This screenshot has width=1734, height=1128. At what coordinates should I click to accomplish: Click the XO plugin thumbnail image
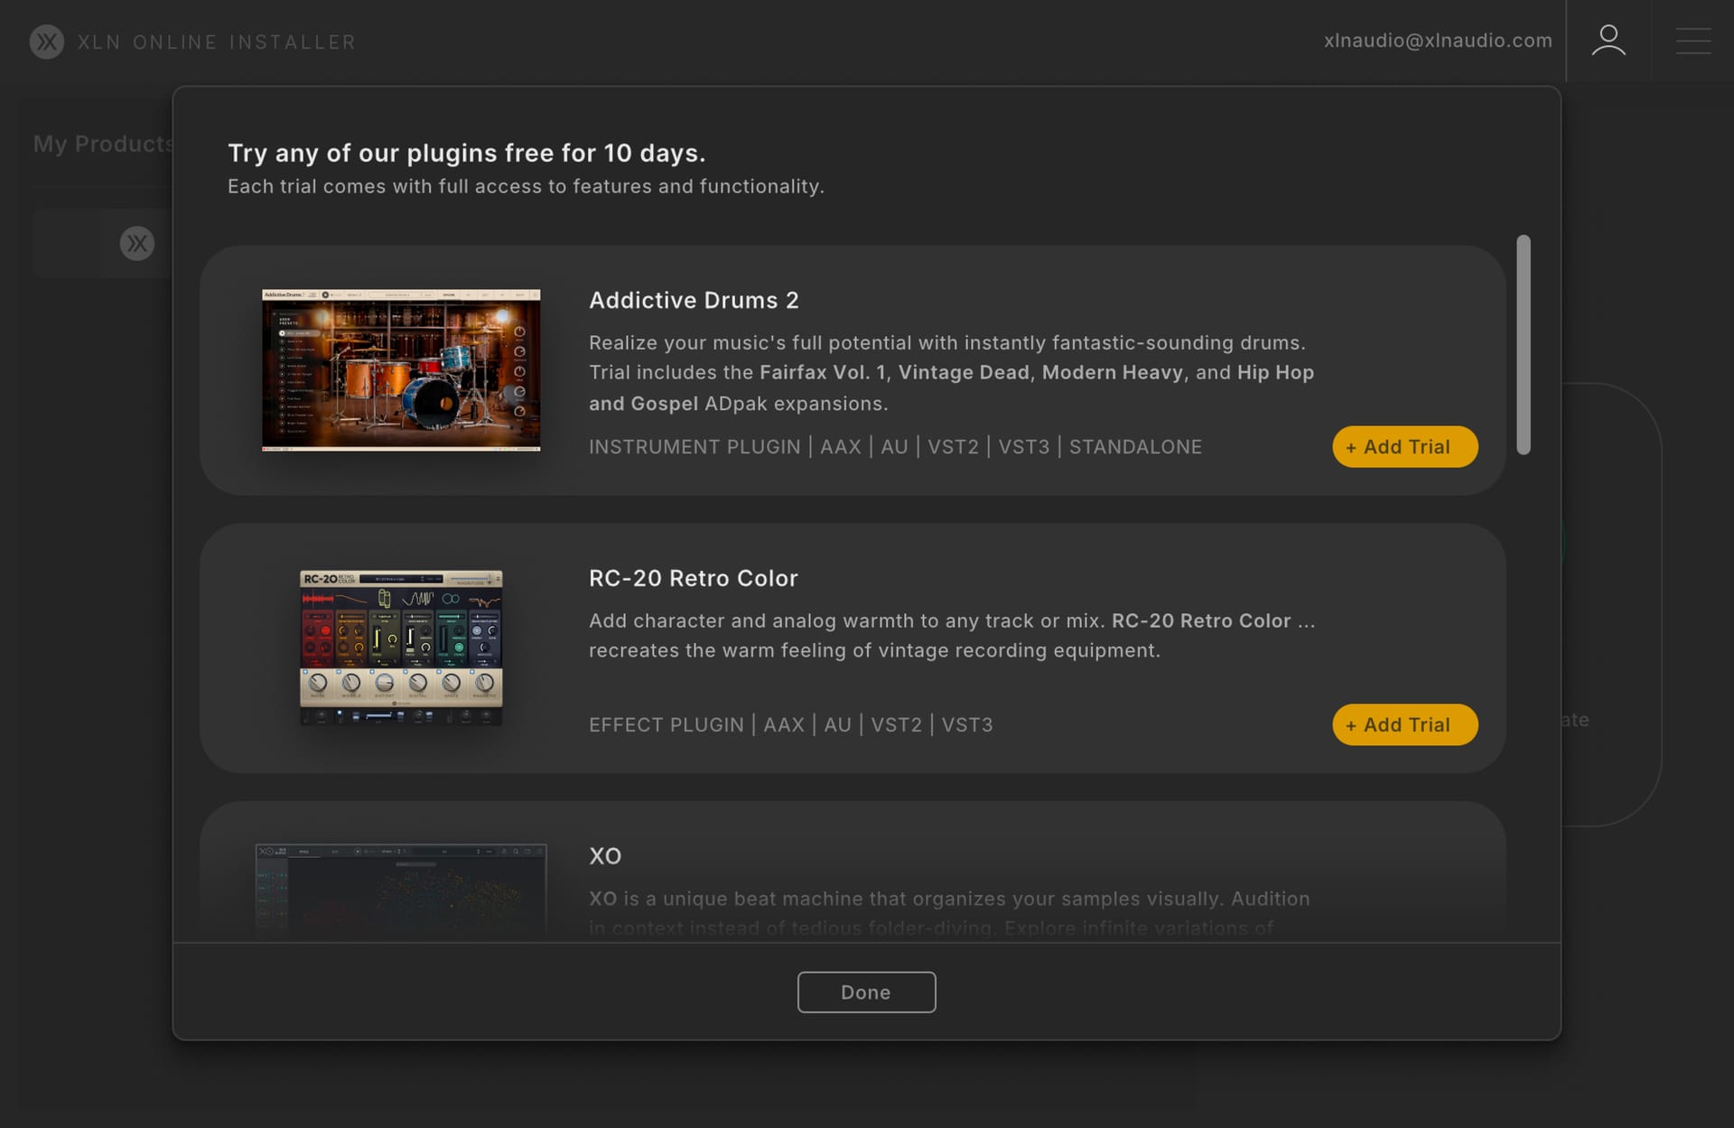tap(401, 890)
